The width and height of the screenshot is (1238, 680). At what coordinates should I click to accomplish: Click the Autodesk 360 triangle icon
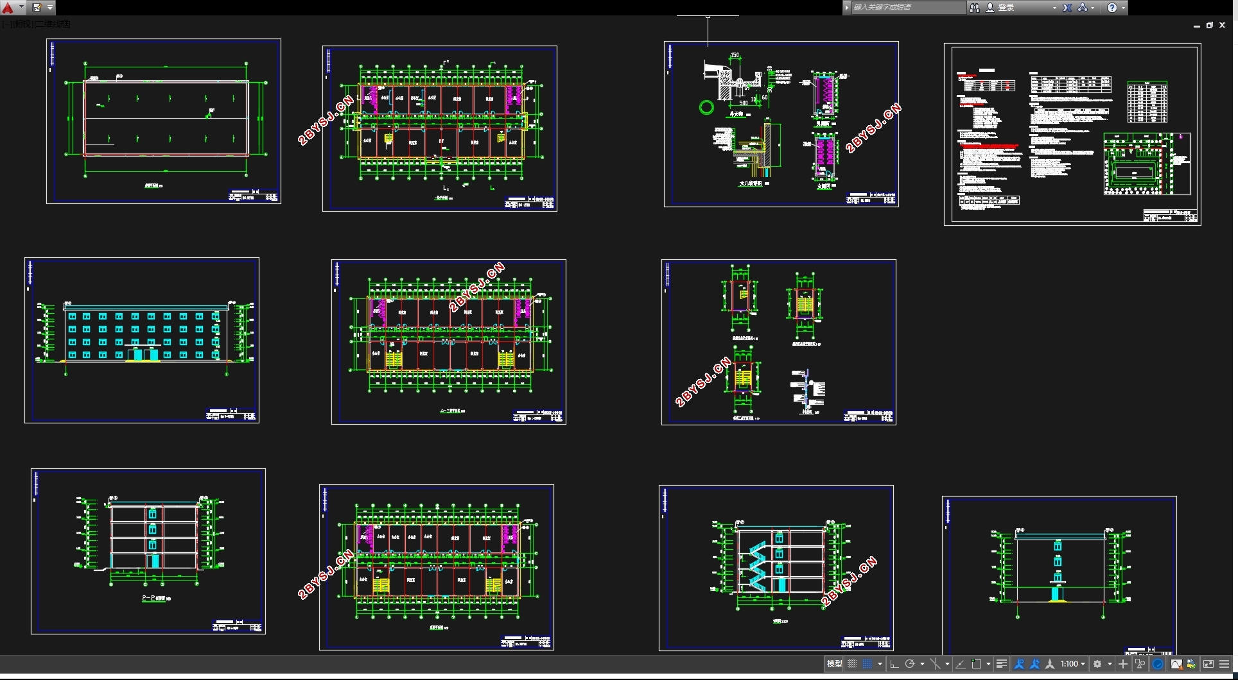[1083, 8]
